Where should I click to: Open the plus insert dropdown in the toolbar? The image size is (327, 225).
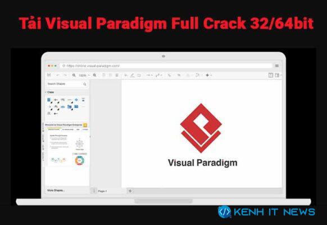pos(208,75)
